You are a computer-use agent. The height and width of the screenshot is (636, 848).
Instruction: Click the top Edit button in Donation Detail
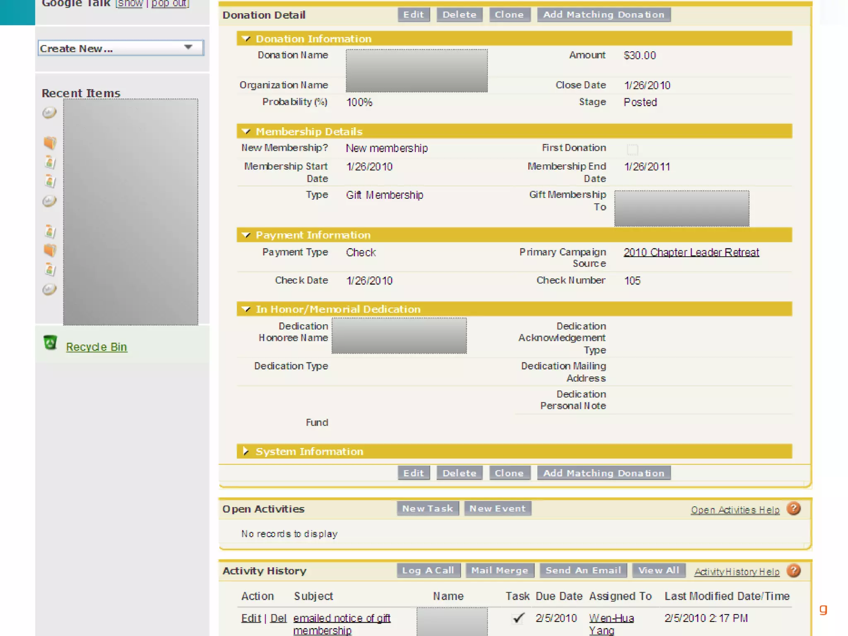click(413, 14)
